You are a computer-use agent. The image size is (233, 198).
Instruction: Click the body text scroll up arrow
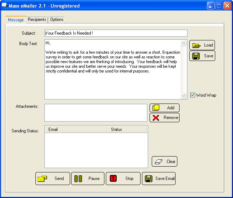point(184,43)
